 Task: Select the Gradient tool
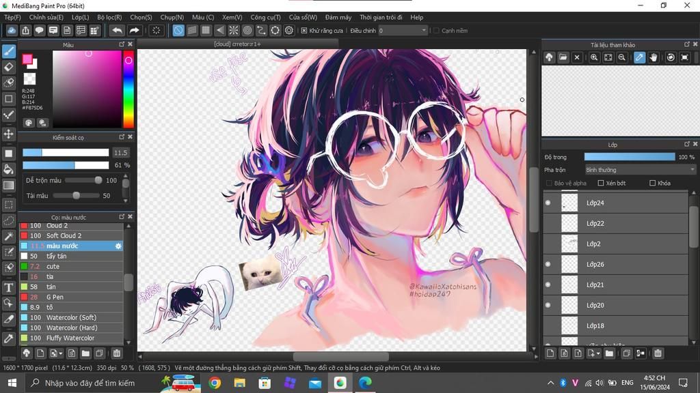coord(8,186)
